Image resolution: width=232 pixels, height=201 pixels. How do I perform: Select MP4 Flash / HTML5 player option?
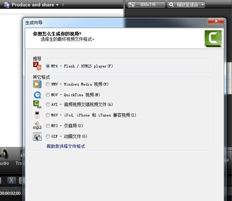tap(48, 66)
